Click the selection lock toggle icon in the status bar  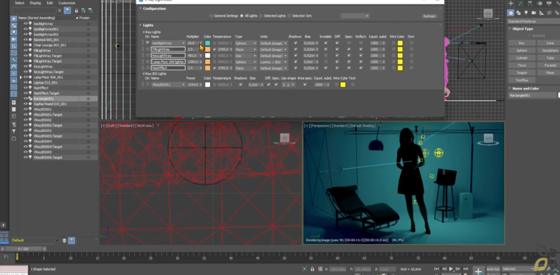coord(312,269)
